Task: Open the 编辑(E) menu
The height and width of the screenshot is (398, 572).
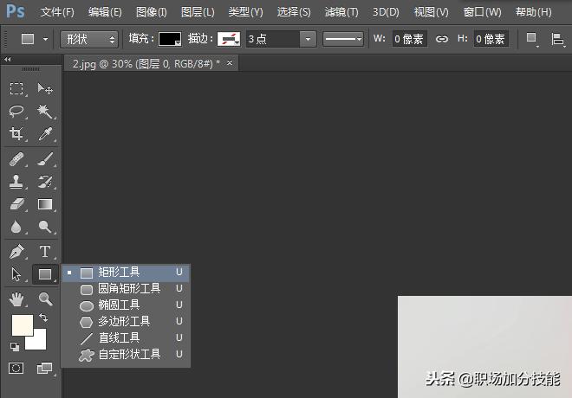Action: pos(105,12)
